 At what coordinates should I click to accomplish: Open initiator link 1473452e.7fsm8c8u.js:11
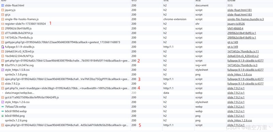[243, 51]
